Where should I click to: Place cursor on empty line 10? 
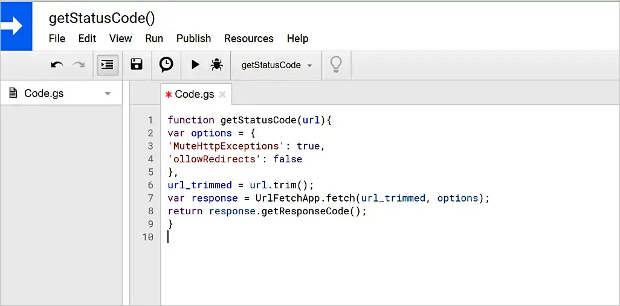(x=168, y=237)
